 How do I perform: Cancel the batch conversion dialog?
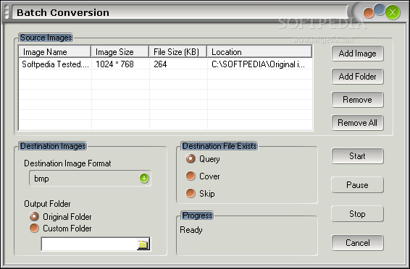pyautogui.click(x=357, y=243)
